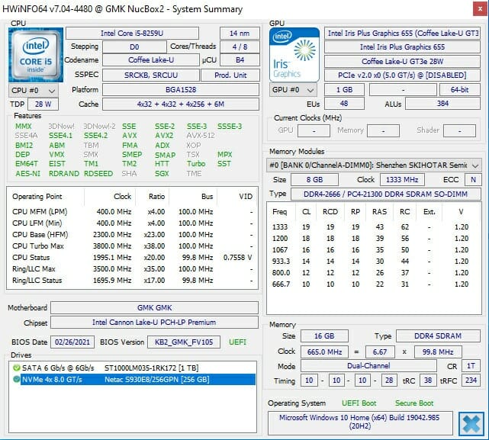Click the BIOS Date 02/26/2021 field
This screenshot has width=489, height=440.
(72, 342)
